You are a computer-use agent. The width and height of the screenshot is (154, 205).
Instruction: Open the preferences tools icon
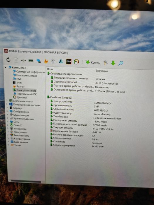click(x=106, y=63)
